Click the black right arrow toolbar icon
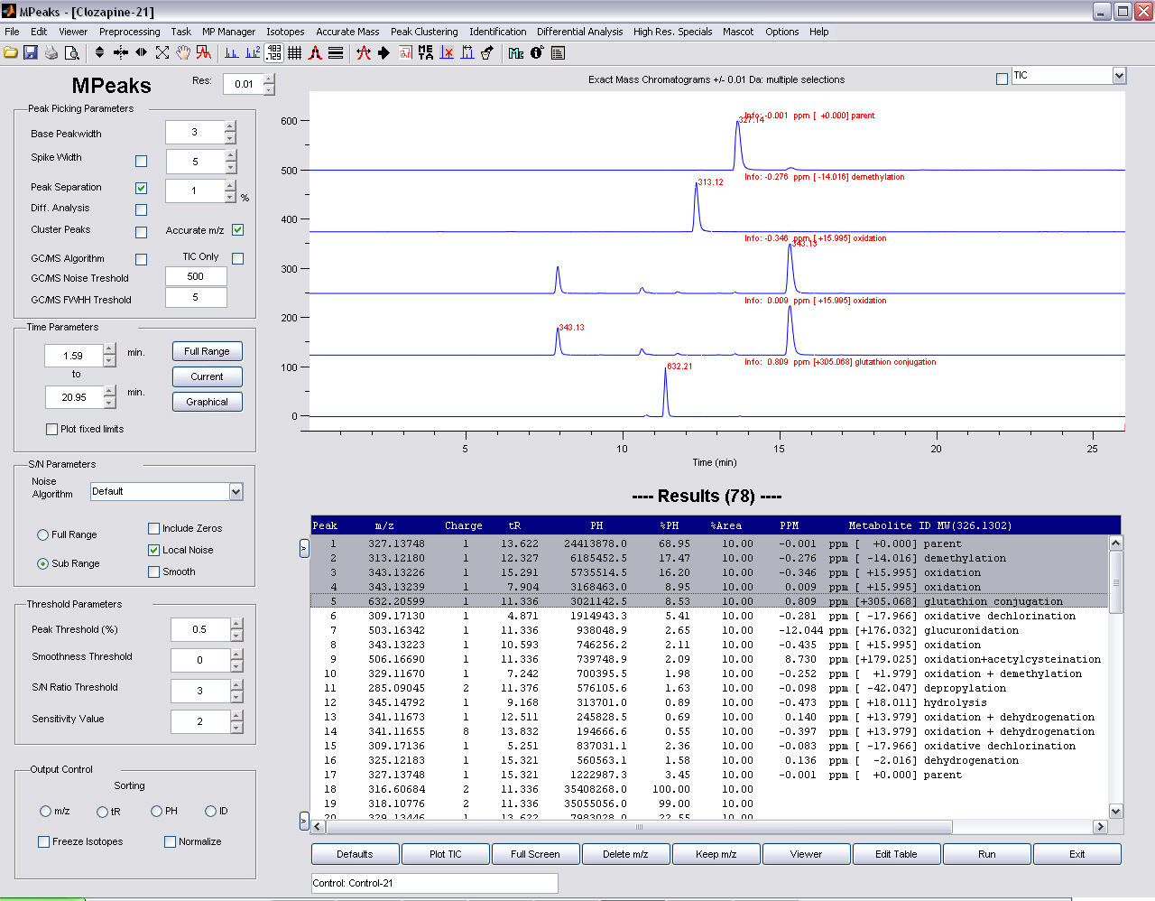The image size is (1155, 901). (384, 52)
